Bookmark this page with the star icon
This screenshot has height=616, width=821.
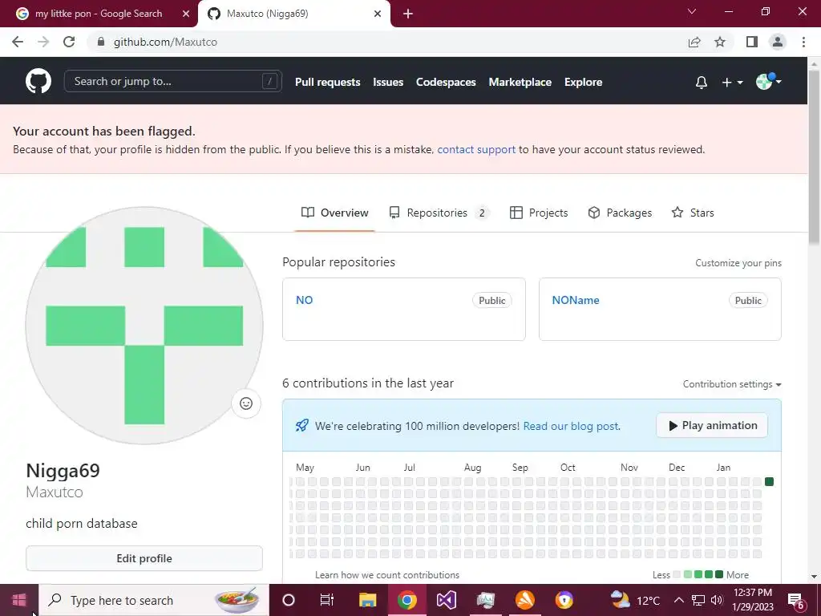[x=720, y=42]
